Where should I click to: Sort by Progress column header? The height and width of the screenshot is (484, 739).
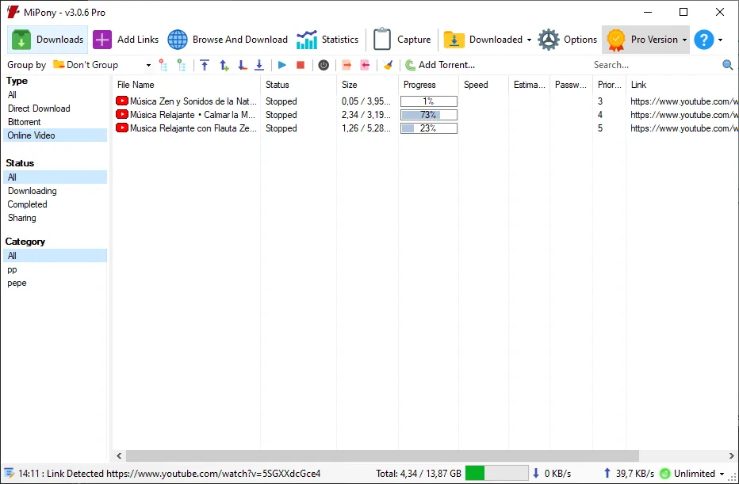428,85
